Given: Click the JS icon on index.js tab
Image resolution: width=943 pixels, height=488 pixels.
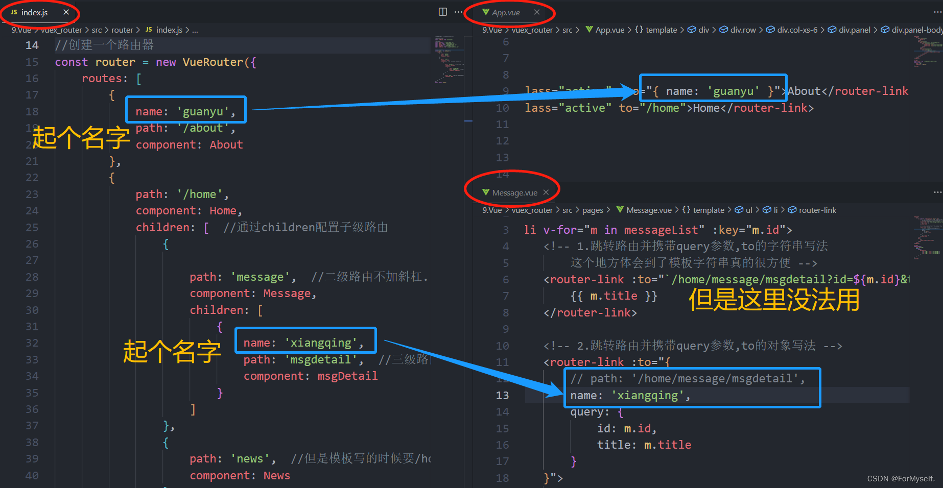Looking at the screenshot, I should 14,12.
